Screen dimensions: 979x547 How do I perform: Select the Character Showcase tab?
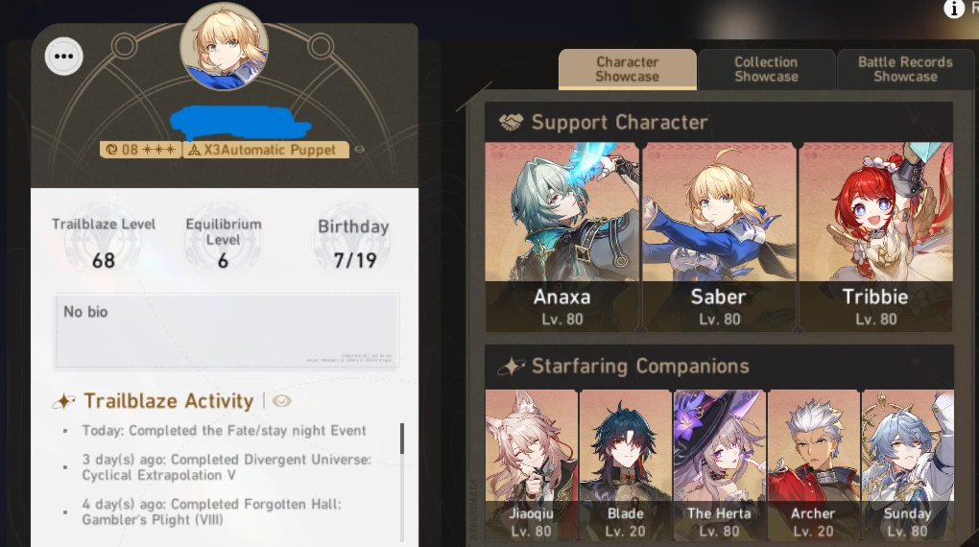tap(628, 69)
